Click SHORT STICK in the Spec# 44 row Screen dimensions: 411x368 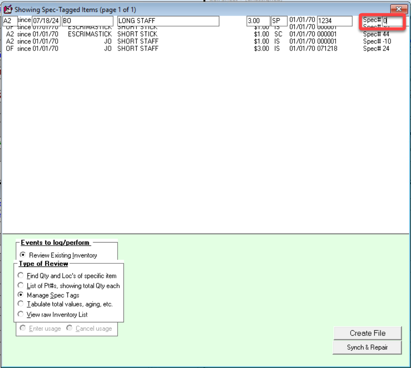[137, 34]
